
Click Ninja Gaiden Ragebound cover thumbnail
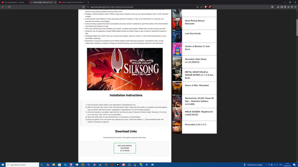click(x=177, y=115)
